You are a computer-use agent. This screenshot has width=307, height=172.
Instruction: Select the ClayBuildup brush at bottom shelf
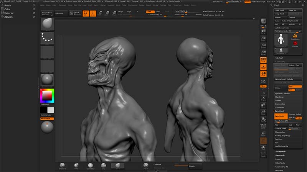tap(90, 166)
